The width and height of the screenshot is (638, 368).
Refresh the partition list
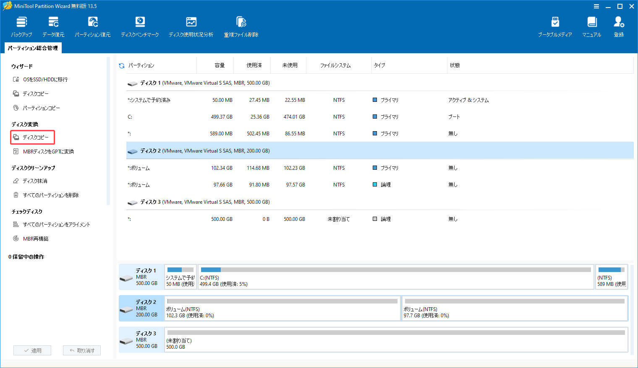(121, 65)
